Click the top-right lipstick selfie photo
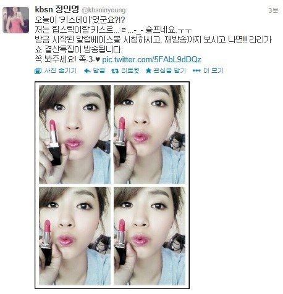Viewport: 283px width, 294px height. [x=150, y=134]
